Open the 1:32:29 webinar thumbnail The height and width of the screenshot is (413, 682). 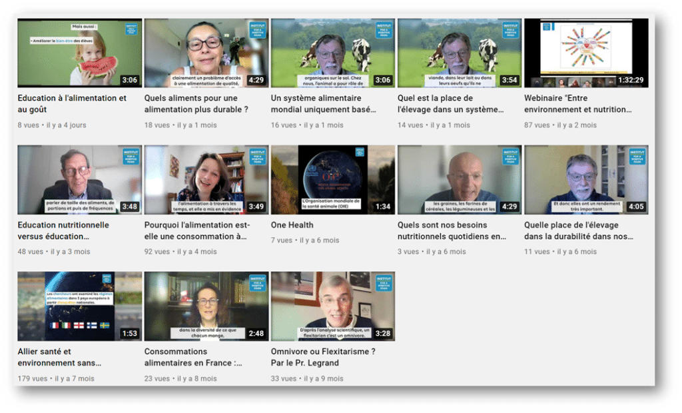(x=585, y=53)
